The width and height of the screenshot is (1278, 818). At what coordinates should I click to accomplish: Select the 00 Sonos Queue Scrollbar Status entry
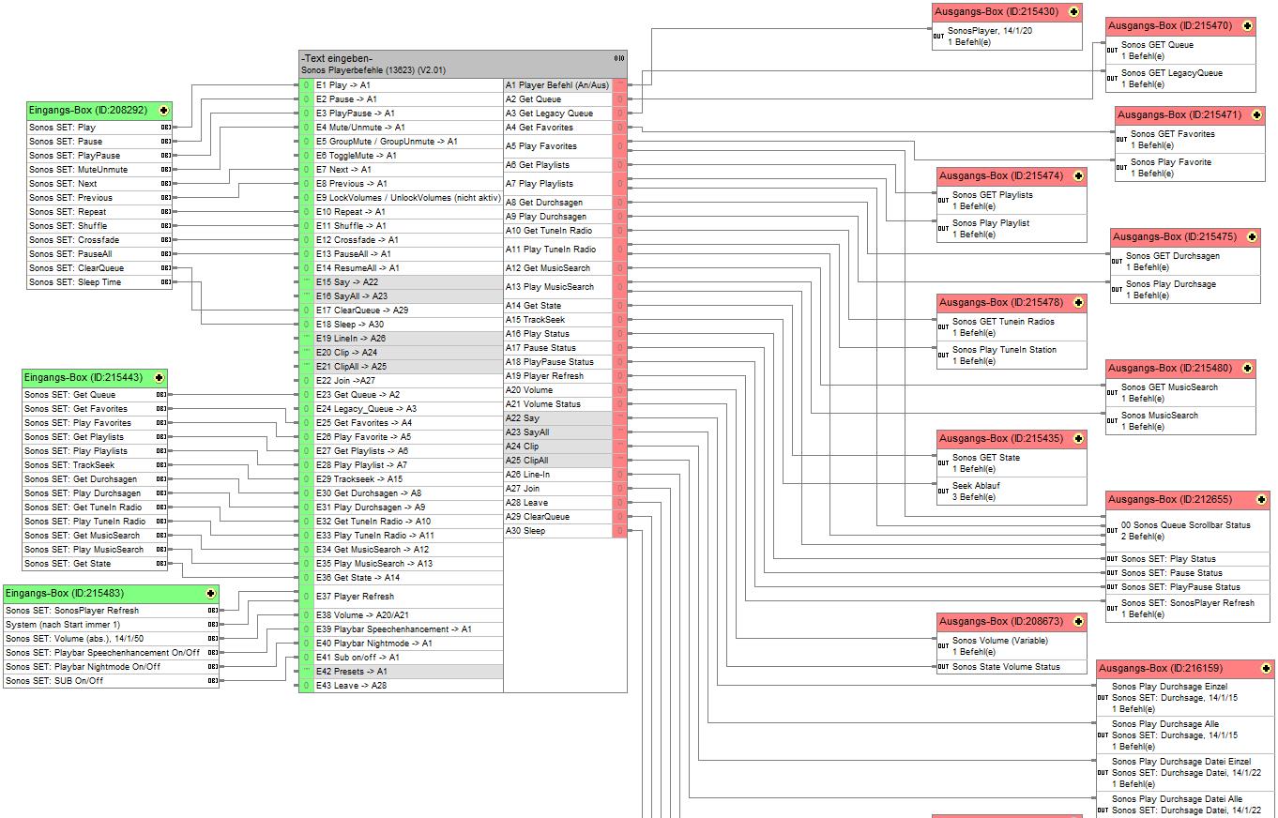[x=1185, y=525]
